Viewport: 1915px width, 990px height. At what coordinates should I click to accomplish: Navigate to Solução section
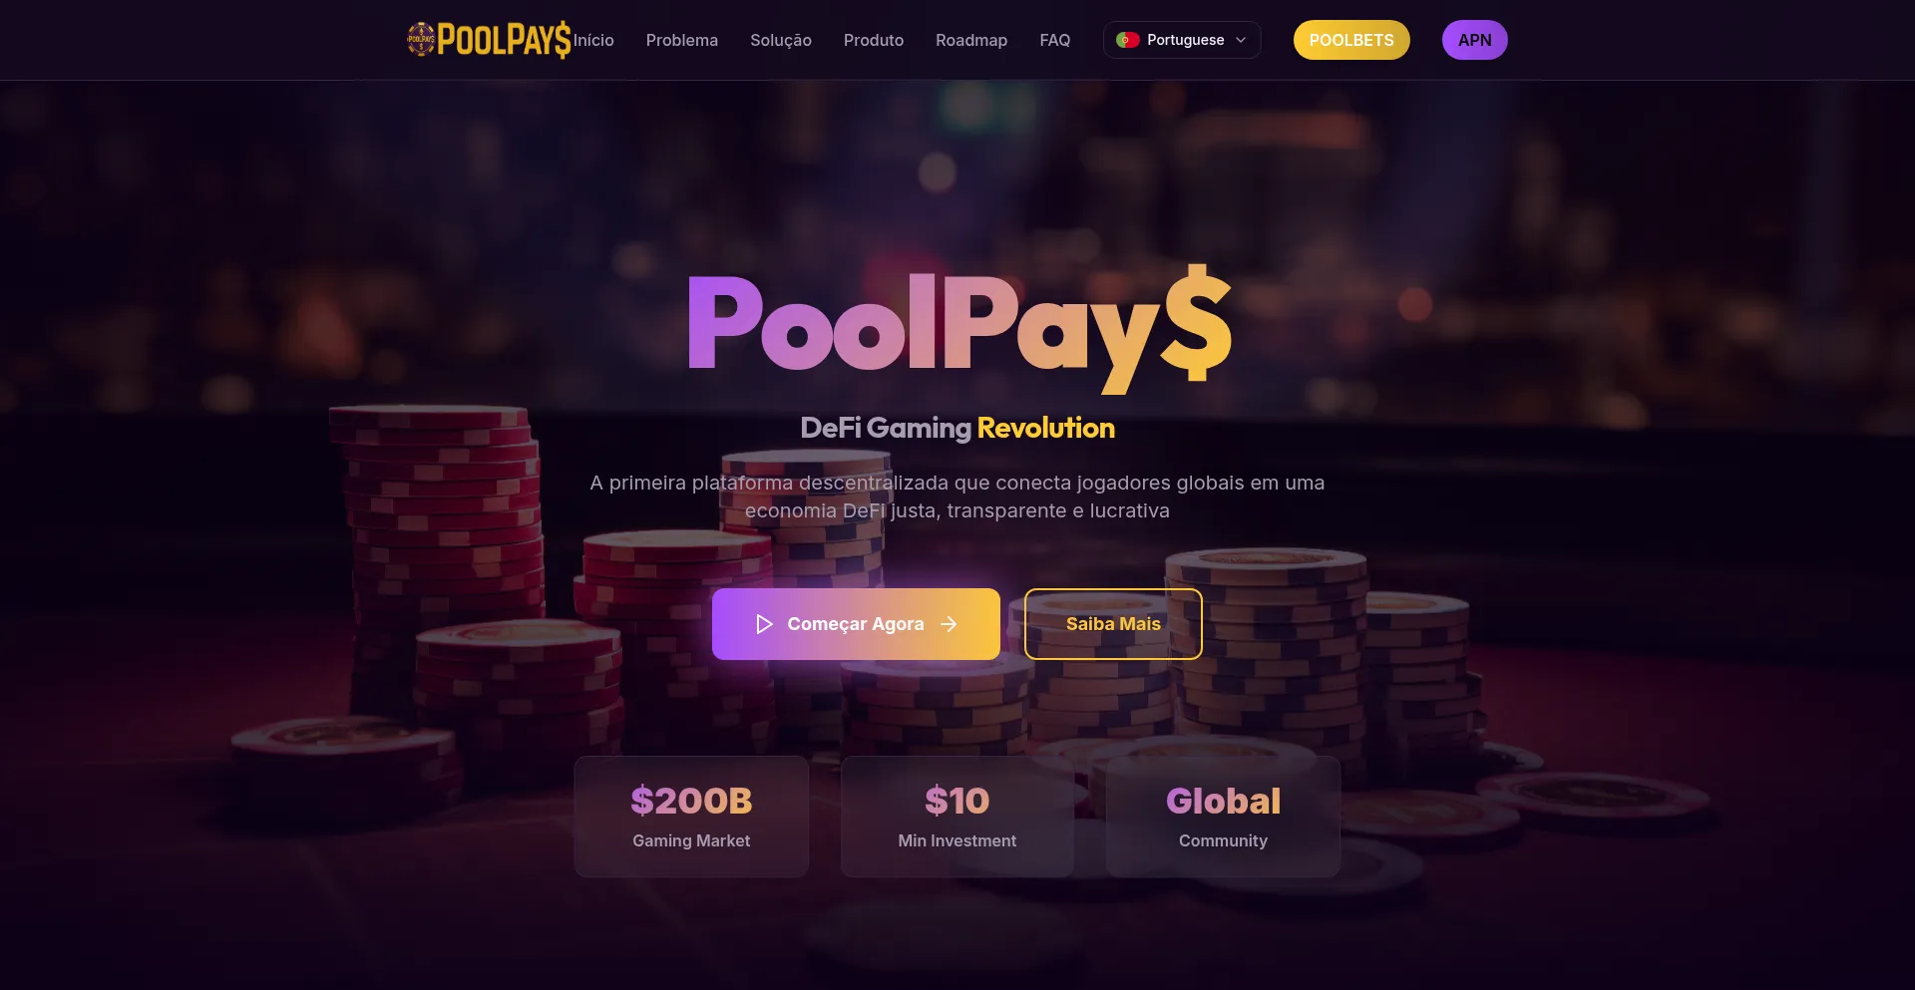pyautogui.click(x=781, y=40)
